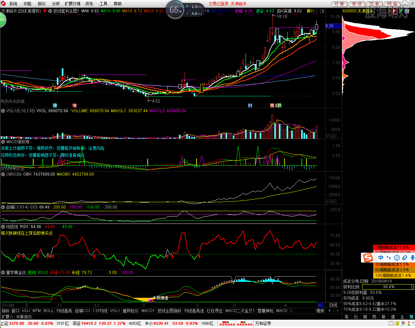Select the 短线主图指标 tab
This screenshot has height=328, width=415.
pyautogui.click(x=170, y=311)
